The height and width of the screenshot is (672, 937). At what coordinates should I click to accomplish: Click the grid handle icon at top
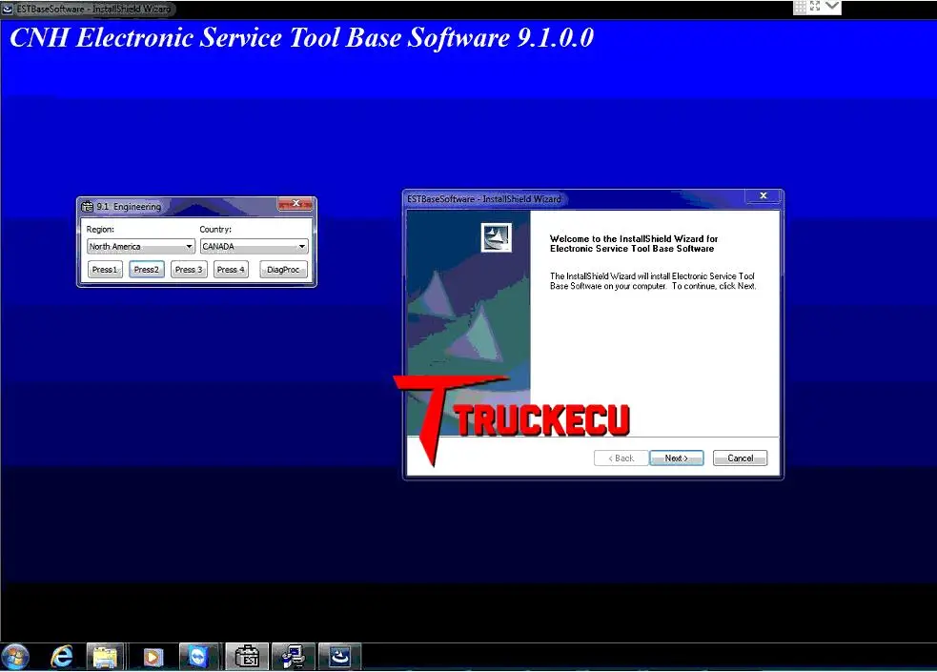click(800, 7)
